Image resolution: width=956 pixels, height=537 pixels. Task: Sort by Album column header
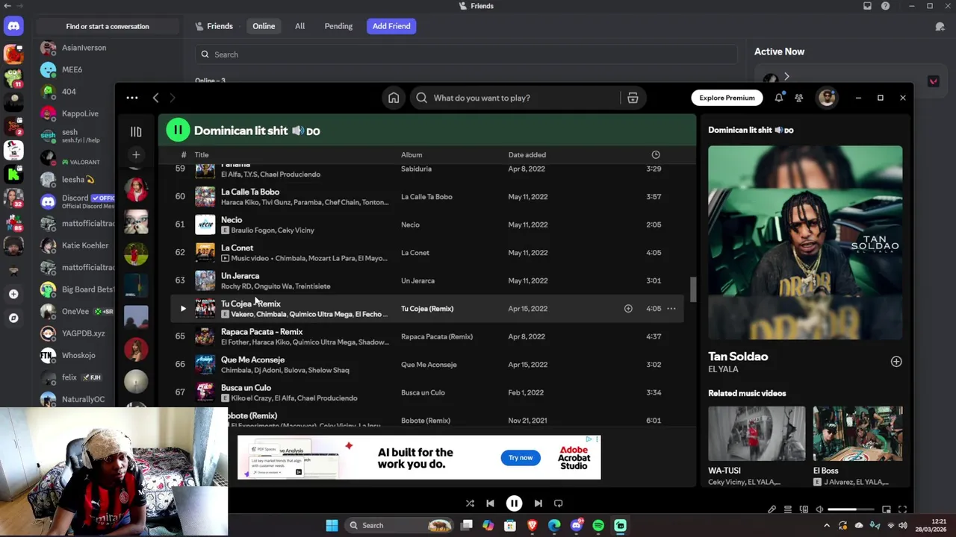(x=412, y=154)
